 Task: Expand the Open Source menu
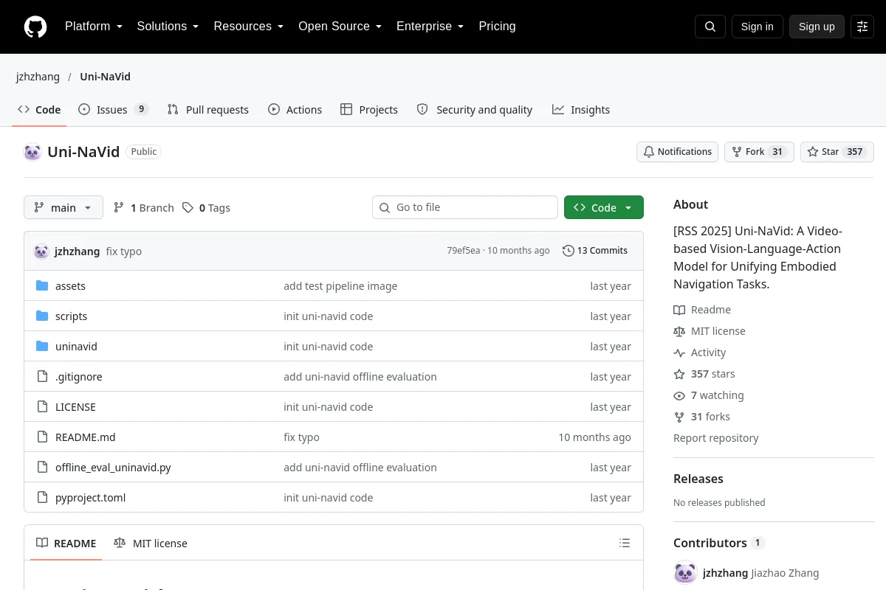coord(340,27)
